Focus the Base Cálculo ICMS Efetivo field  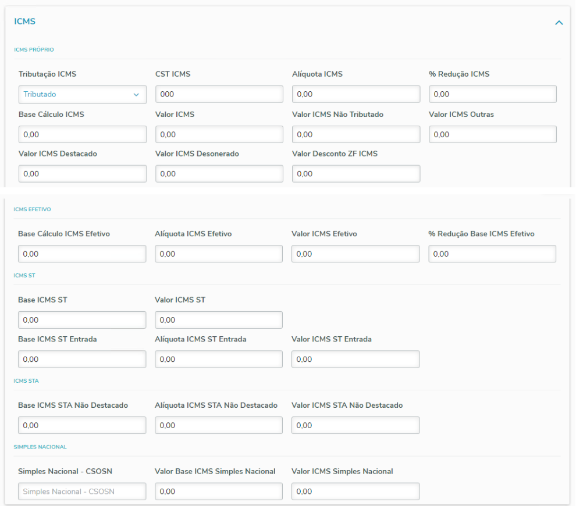point(82,254)
